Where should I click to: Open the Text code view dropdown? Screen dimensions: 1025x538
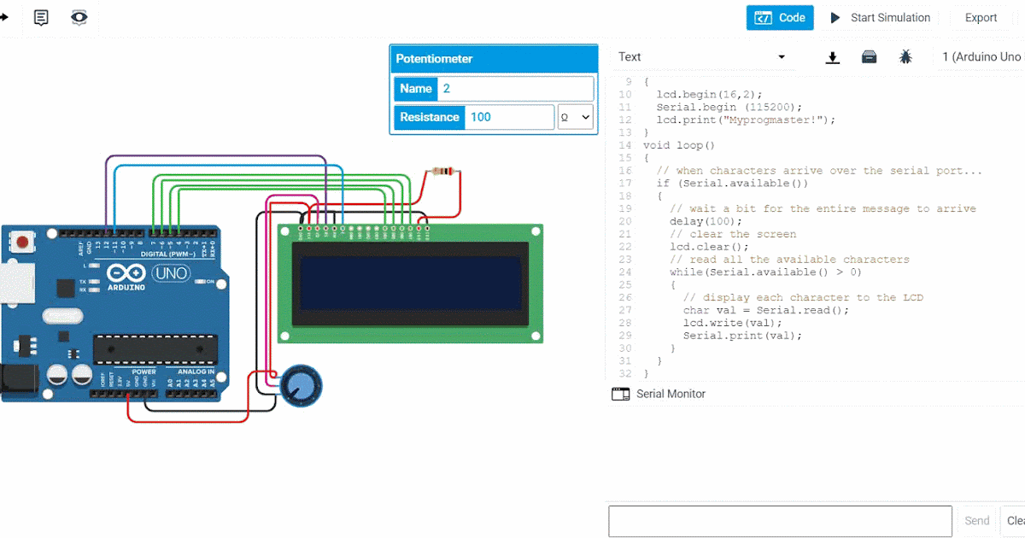pyautogui.click(x=702, y=56)
